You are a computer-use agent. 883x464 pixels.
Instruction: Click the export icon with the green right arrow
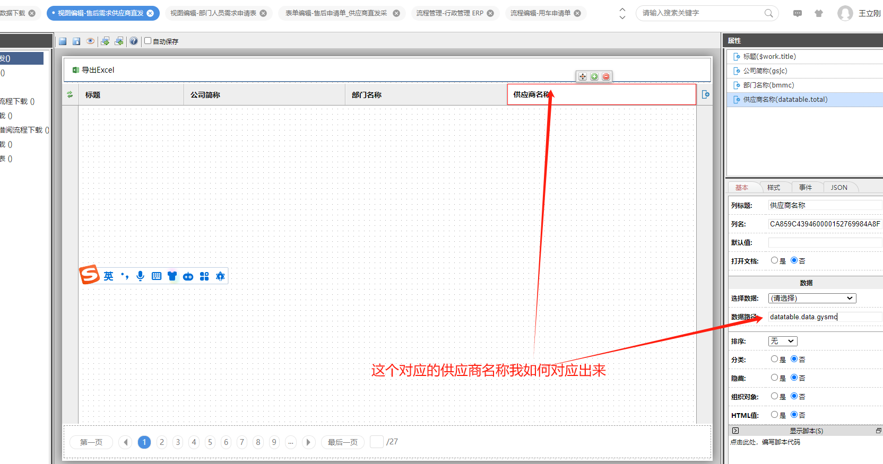105,41
